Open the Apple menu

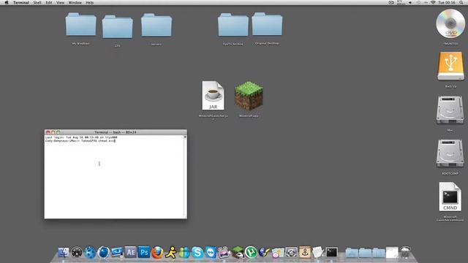7,2
